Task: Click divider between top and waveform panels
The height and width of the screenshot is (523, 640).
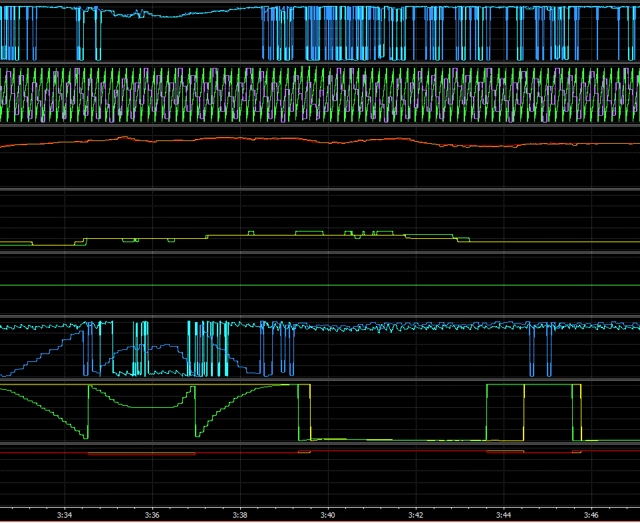Action: (319, 63)
